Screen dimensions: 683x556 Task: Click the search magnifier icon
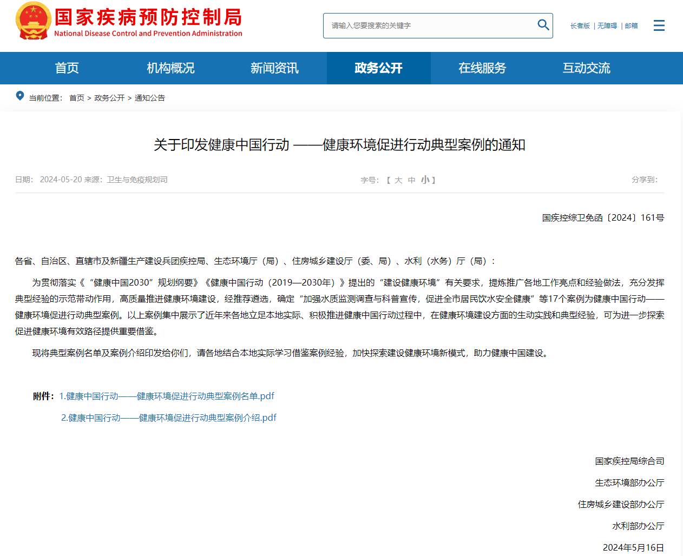coord(543,25)
